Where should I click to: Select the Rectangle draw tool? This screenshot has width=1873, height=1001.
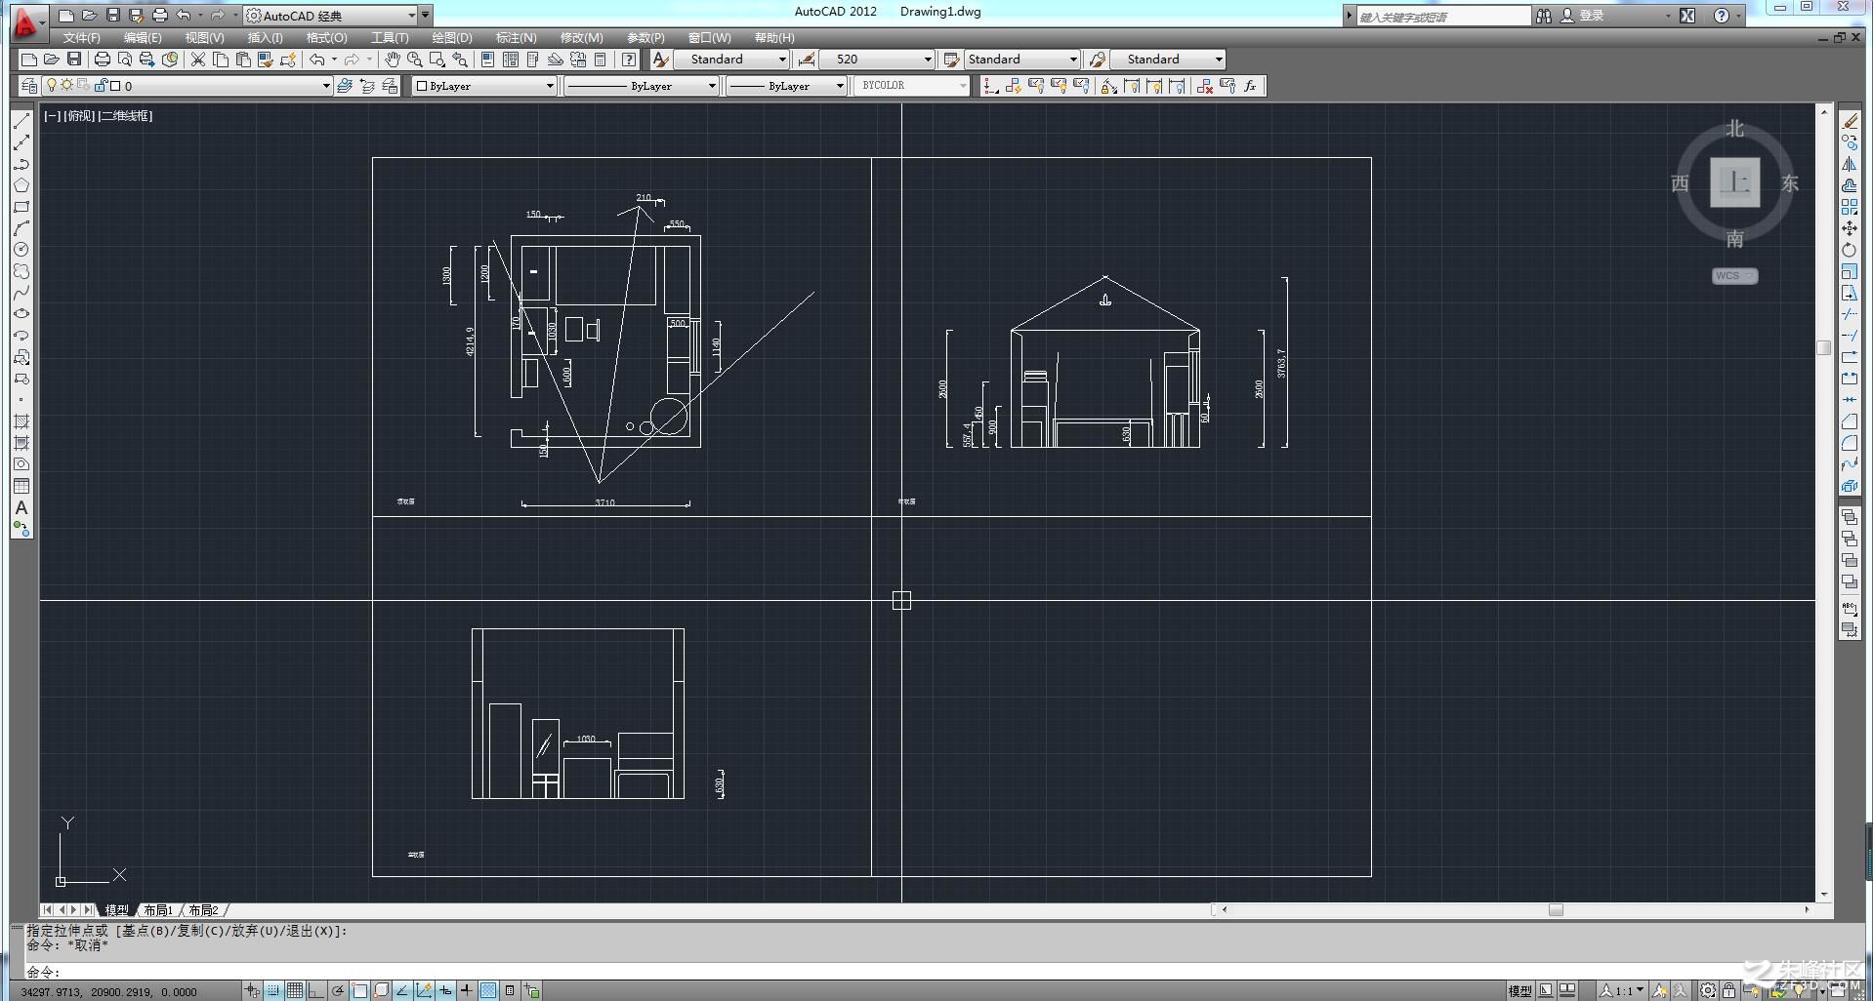21,207
